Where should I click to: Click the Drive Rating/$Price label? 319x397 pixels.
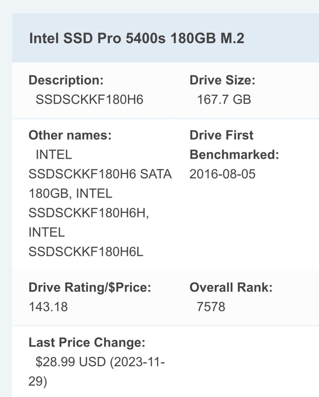90,287
